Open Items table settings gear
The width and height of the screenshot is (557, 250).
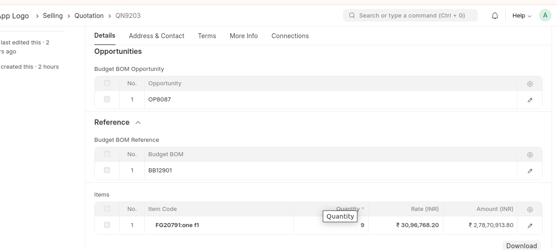tap(530, 210)
